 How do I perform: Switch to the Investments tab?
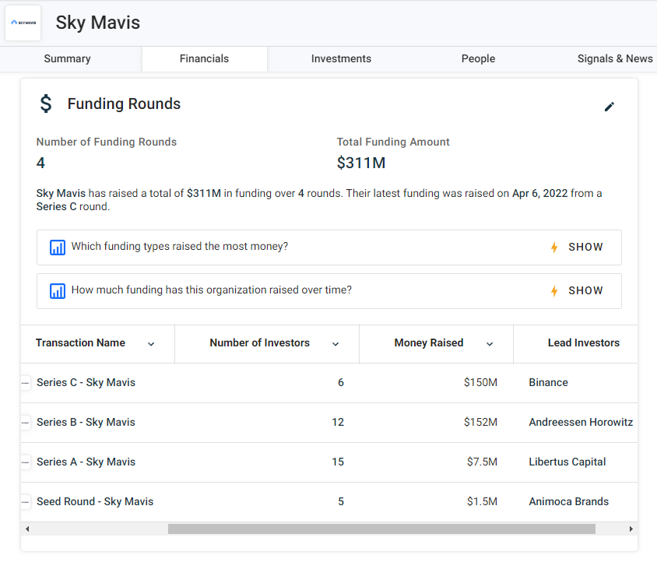(341, 59)
